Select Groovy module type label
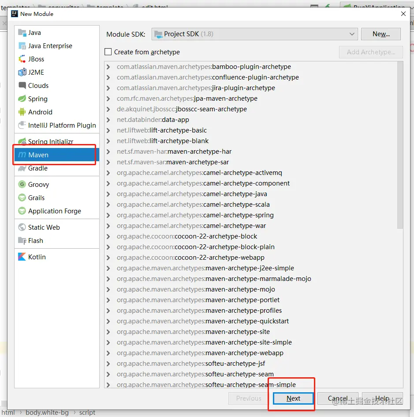 coord(39,184)
